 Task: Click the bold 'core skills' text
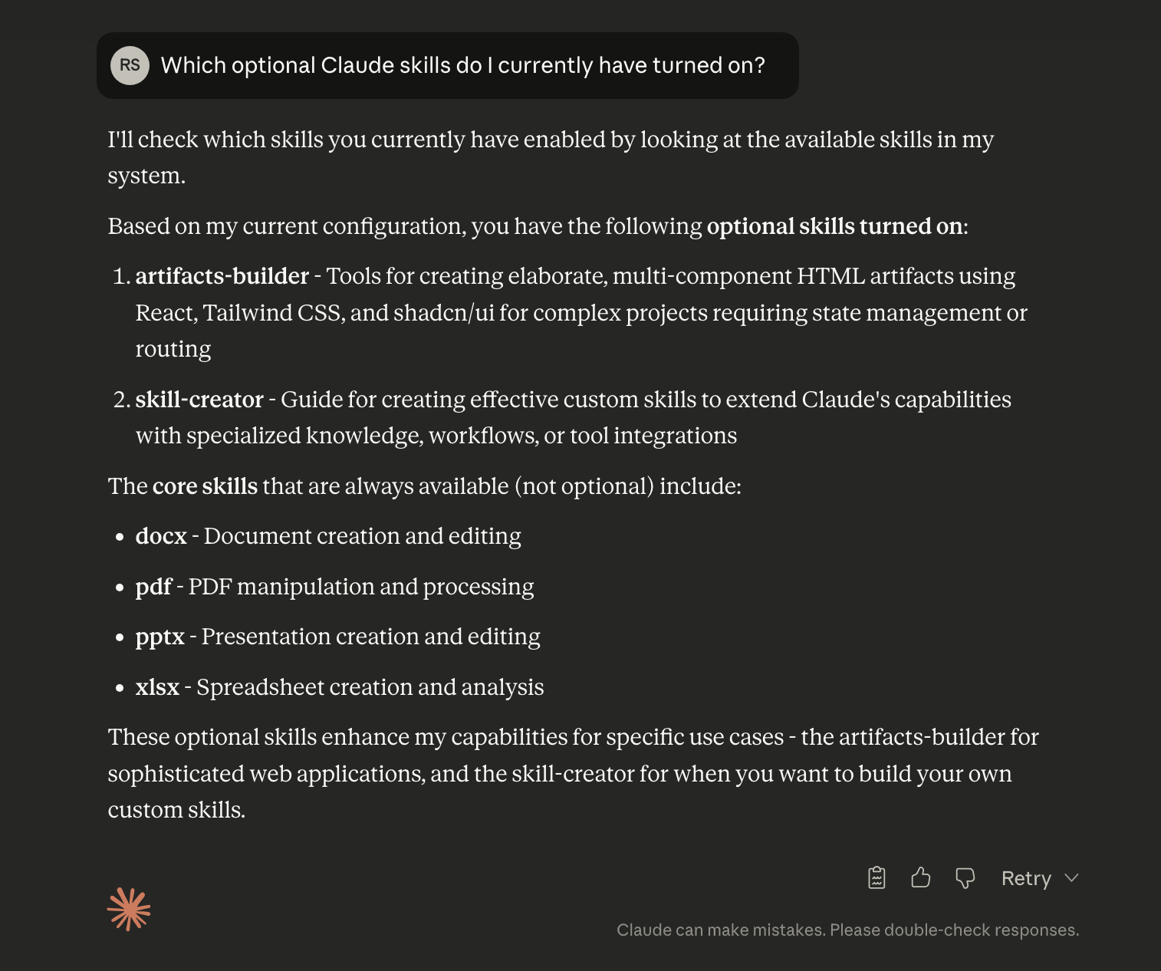tap(205, 486)
